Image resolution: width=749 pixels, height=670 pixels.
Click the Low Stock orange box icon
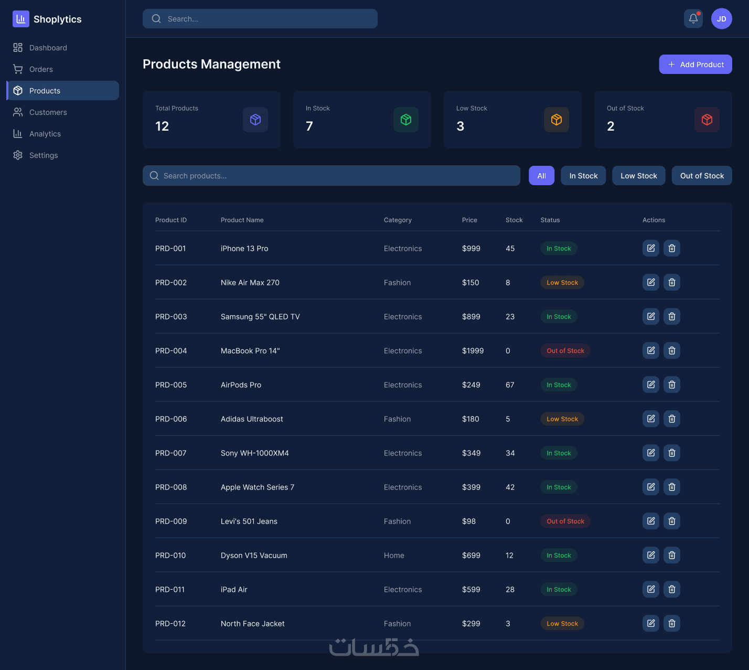click(x=557, y=120)
